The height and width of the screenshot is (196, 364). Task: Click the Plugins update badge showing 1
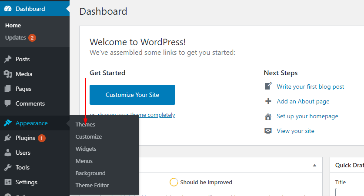click(42, 138)
